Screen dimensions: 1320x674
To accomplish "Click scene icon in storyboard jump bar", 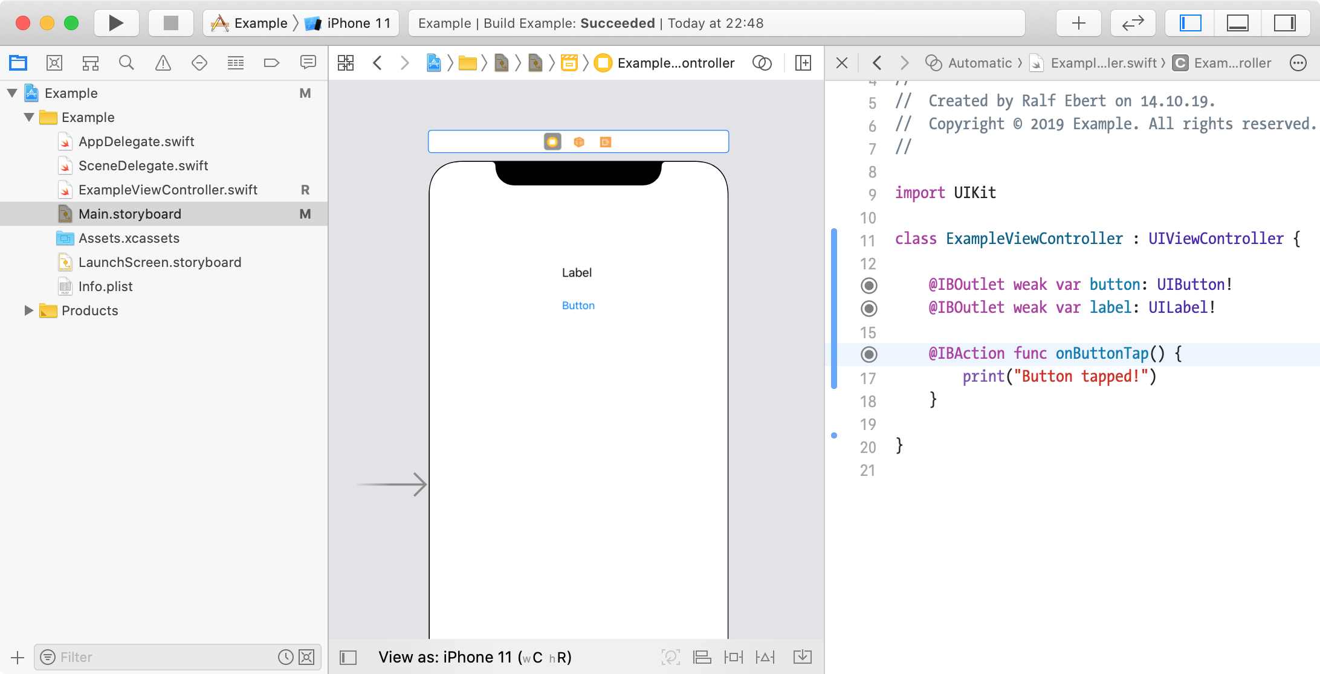I will point(569,63).
